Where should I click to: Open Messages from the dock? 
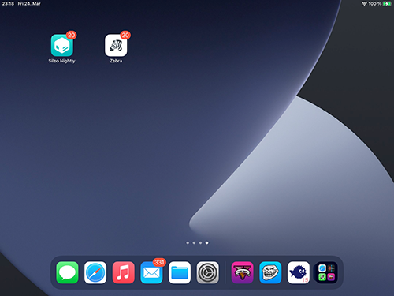click(67, 272)
